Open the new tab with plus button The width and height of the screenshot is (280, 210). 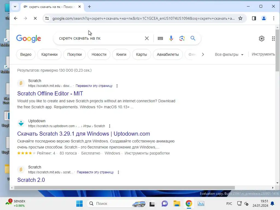pos(89,7)
